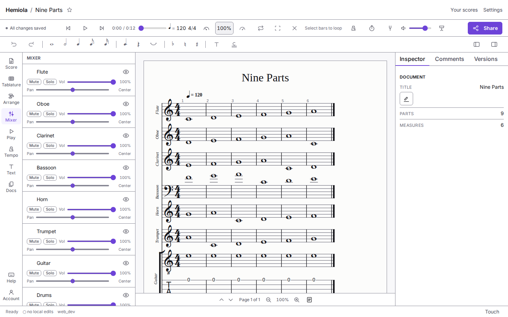Open the Tablature sidebar panel
Image resolution: width=508 pixels, height=317 pixels.
pyautogui.click(x=11, y=81)
